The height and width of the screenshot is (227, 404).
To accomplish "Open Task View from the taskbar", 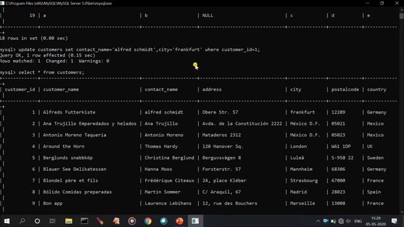I will pyautogui.click(x=52, y=221).
